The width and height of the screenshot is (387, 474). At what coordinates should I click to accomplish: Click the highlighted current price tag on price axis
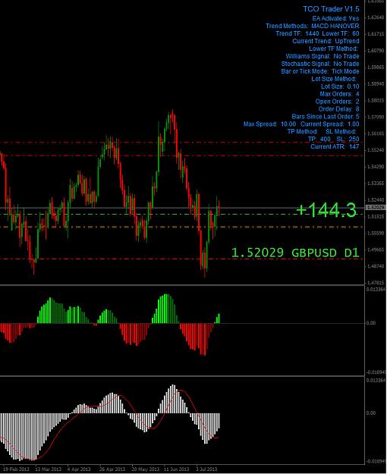tap(376, 207)
